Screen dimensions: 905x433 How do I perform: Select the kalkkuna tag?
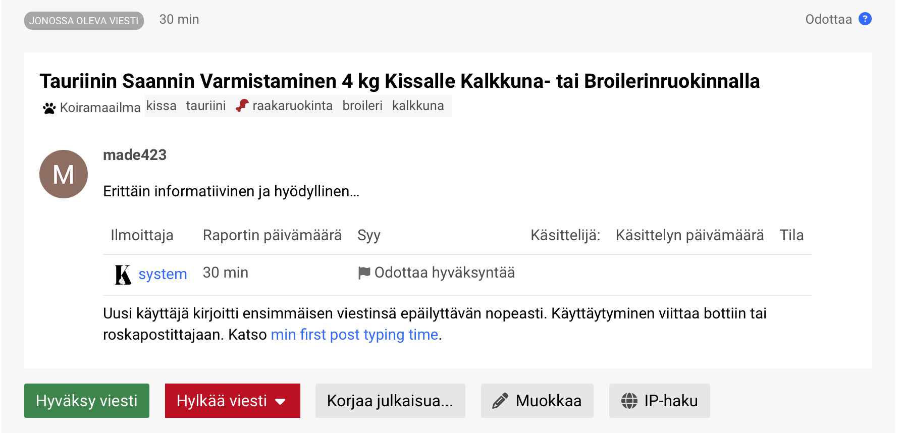[x=418, y=106]
